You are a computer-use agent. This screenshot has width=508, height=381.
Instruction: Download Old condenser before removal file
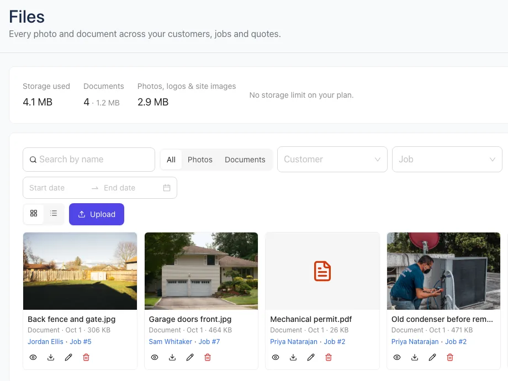click(x=415, y=357)
